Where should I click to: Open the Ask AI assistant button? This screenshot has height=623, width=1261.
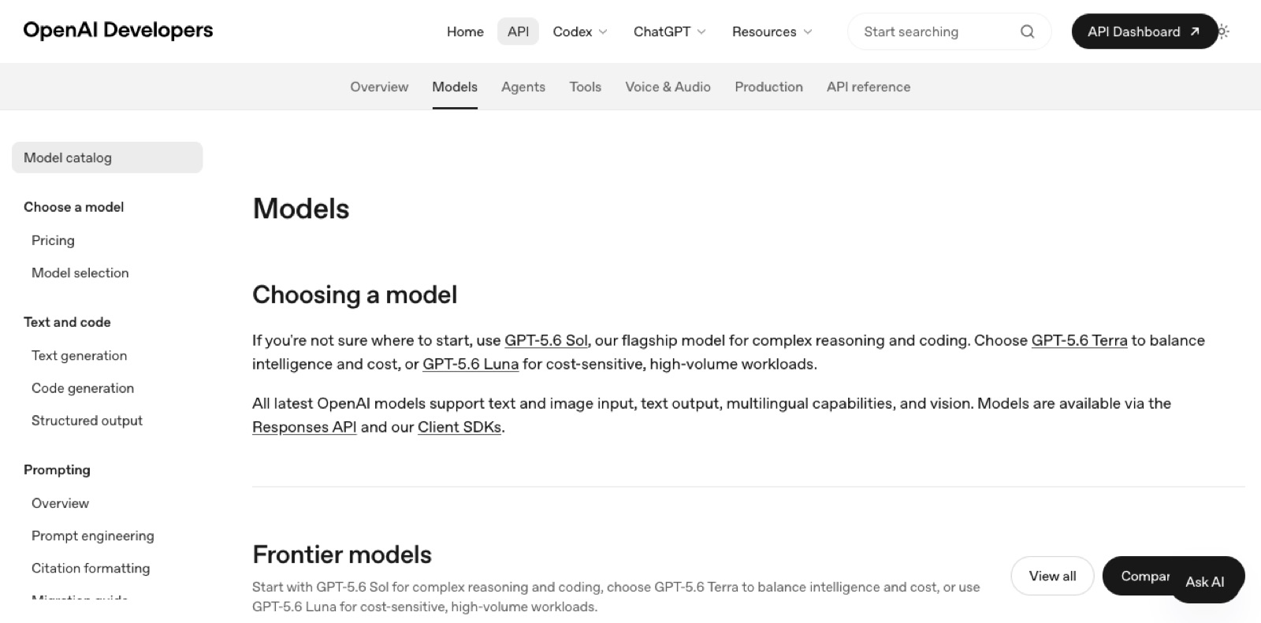(x=1204, y=581)
